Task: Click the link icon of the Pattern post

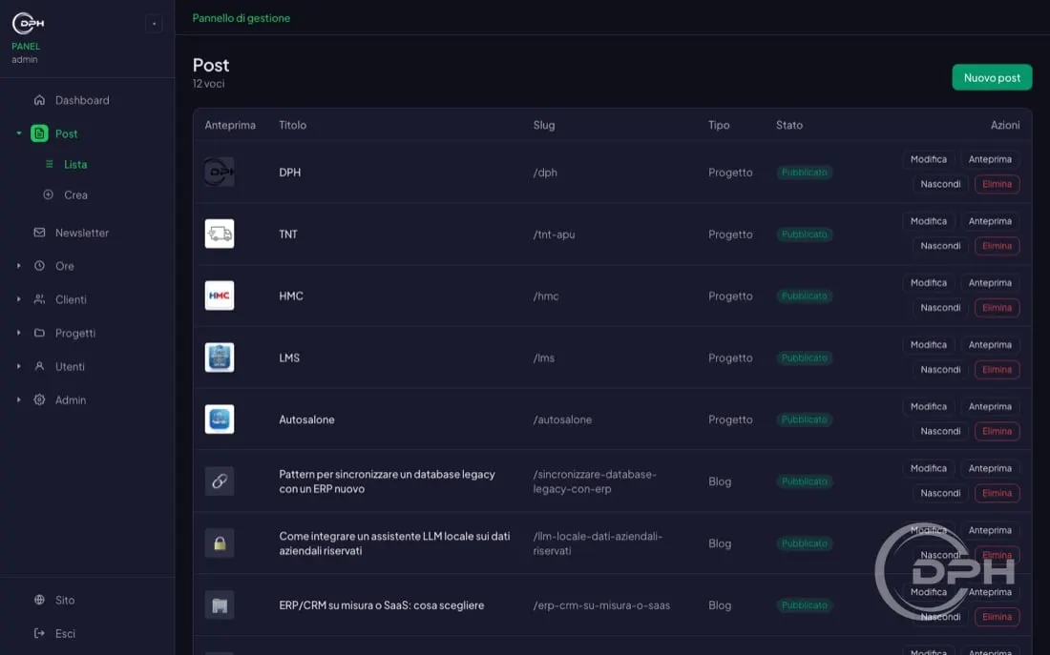Action: tap(219, 481)
